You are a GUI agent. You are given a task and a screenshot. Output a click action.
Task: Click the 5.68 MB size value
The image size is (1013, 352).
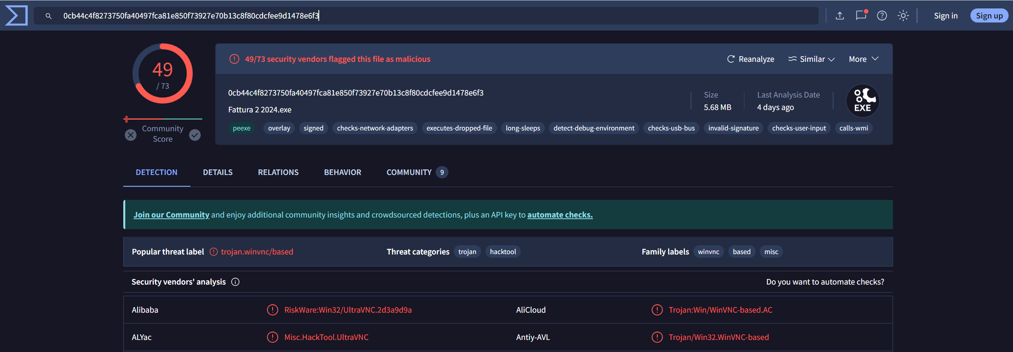pyautogui.click(x=717, y=107)
